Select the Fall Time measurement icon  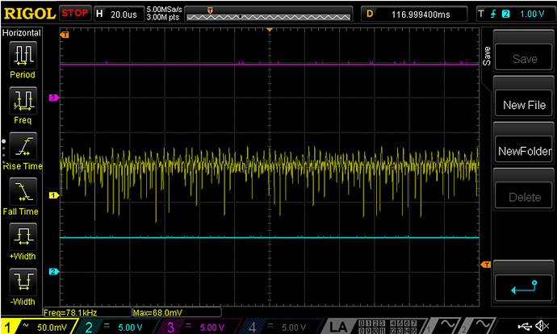point(23,192)
